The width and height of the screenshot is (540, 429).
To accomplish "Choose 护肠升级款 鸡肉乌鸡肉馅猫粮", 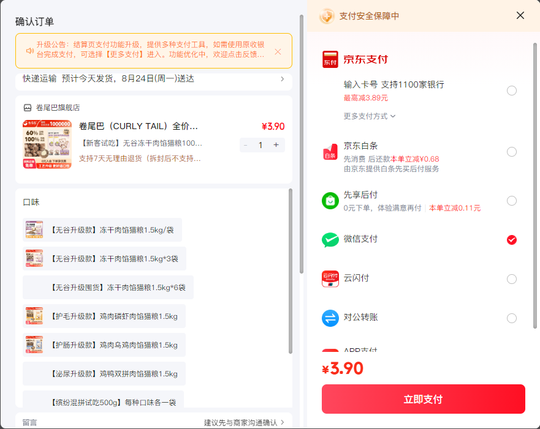I will 104,345.
